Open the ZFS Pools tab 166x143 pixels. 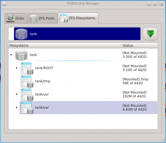(43, 18)
